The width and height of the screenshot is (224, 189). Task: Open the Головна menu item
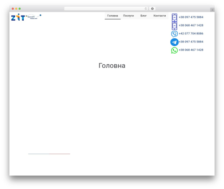coord(112,16)
